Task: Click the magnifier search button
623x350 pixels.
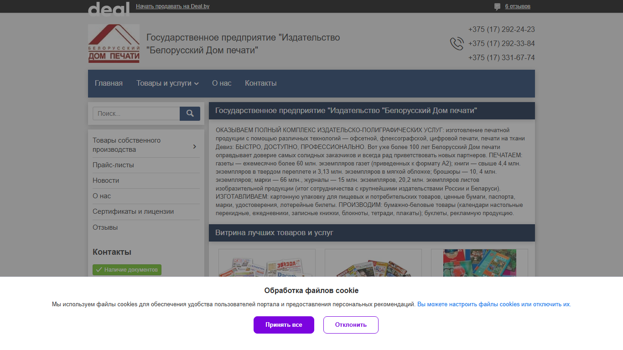Action: click(190, 113)
